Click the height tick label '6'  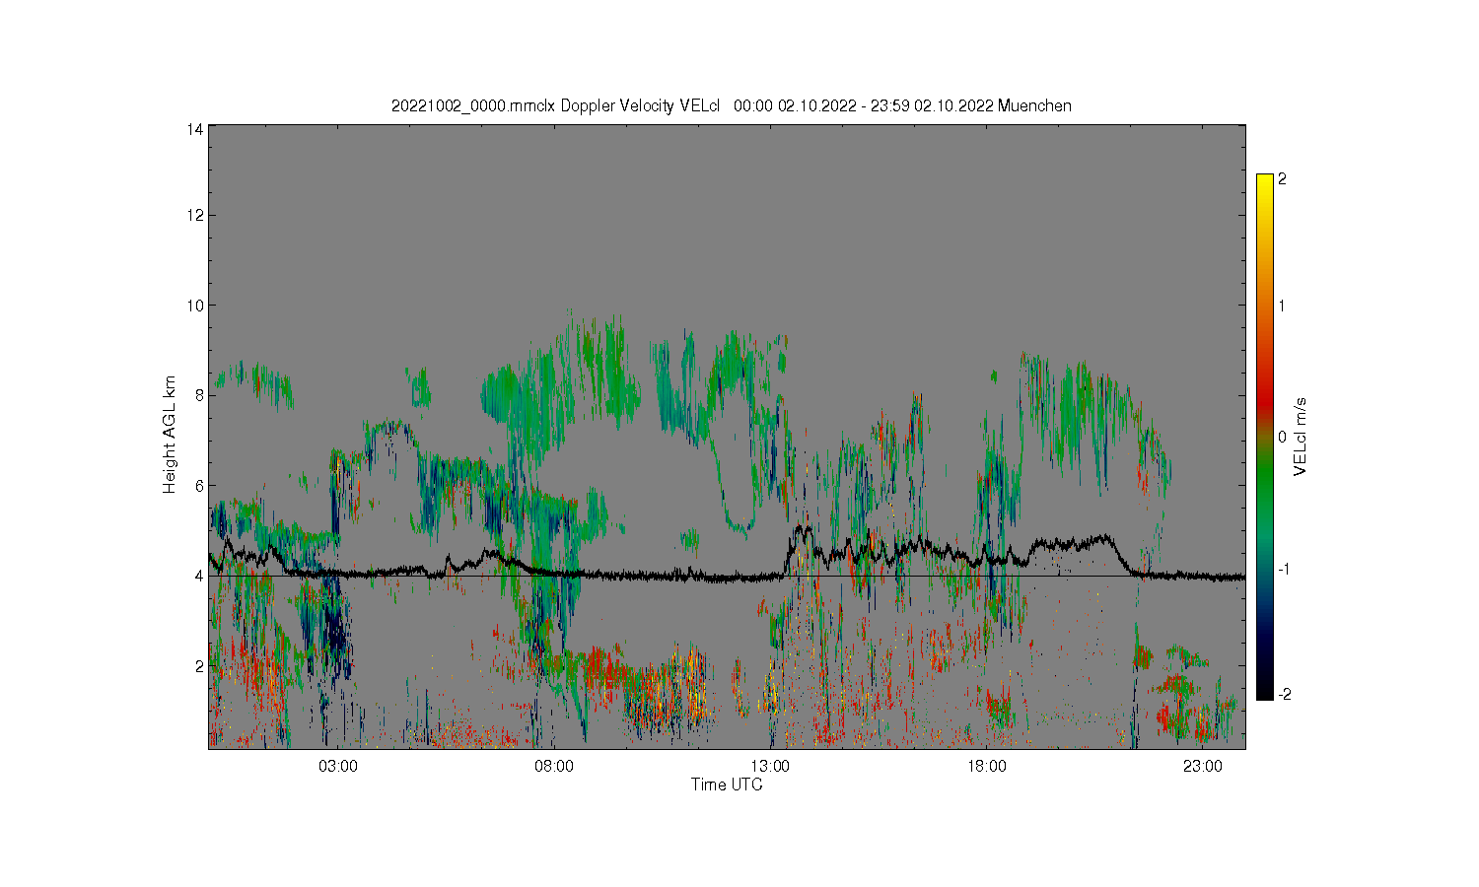[x=200, y=486]
